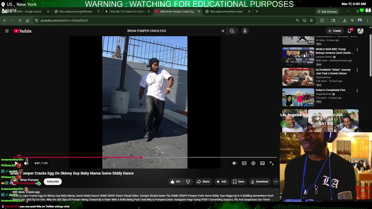Screen dimensions: 372x209
Task: Click the browser home icon
Action: pyautogui.click(x=27, y=20)
